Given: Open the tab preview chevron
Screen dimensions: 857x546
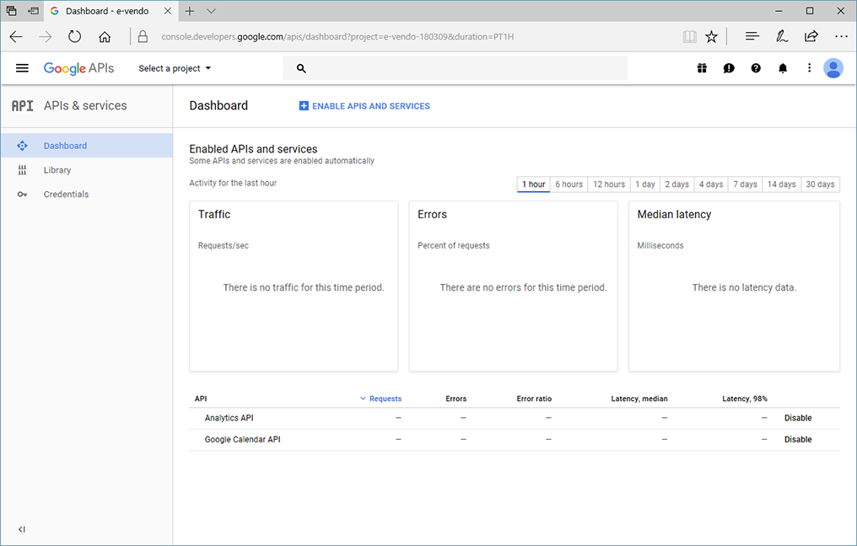Looking at the screenshot, I should [x=212, y=11].
